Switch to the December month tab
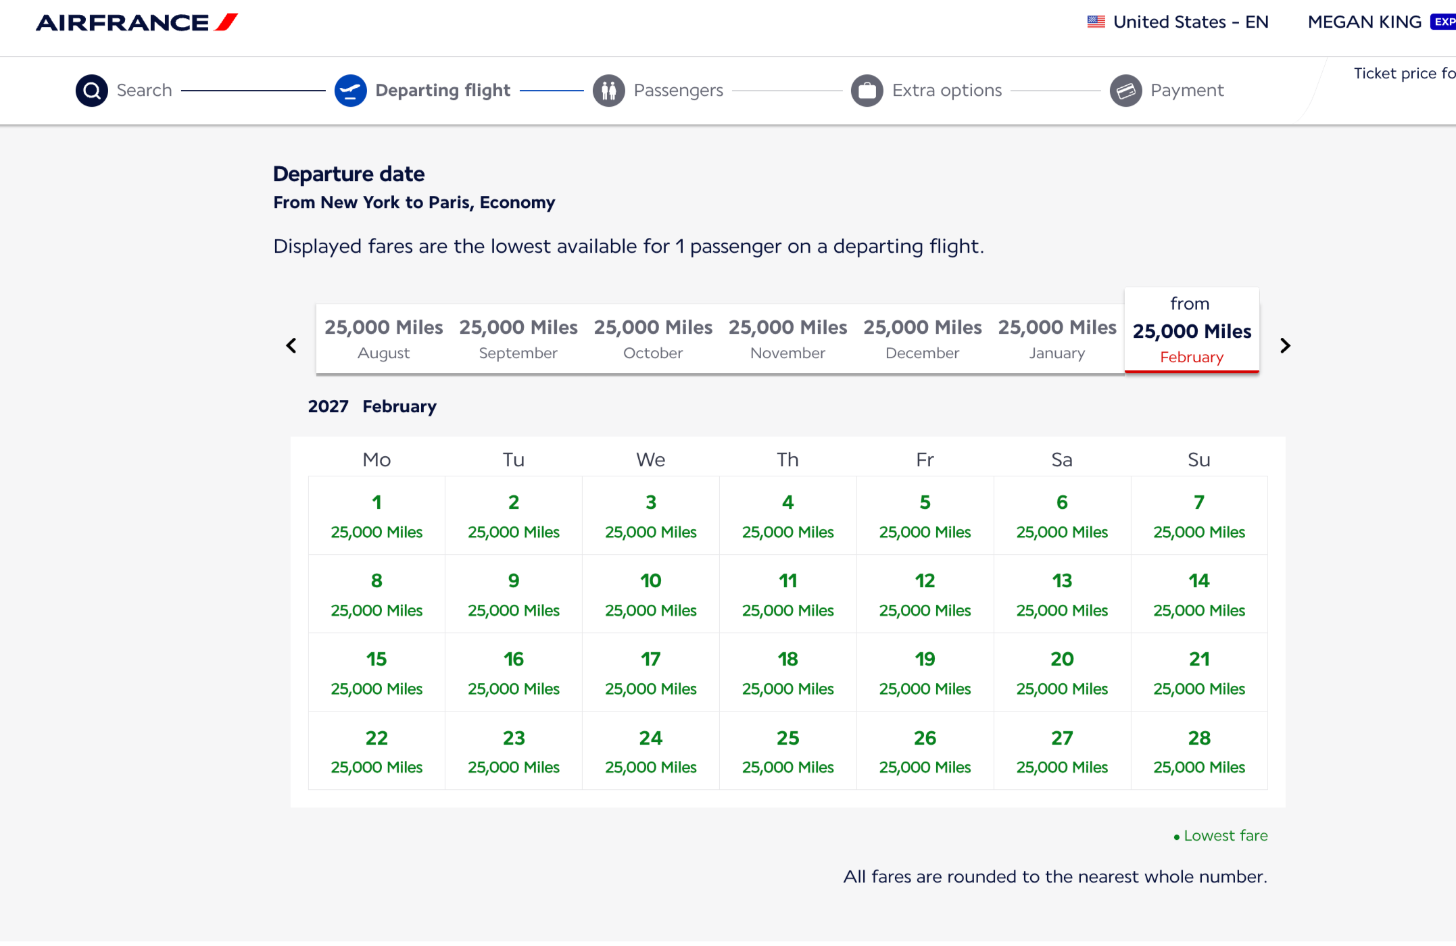 click(922, 339)
